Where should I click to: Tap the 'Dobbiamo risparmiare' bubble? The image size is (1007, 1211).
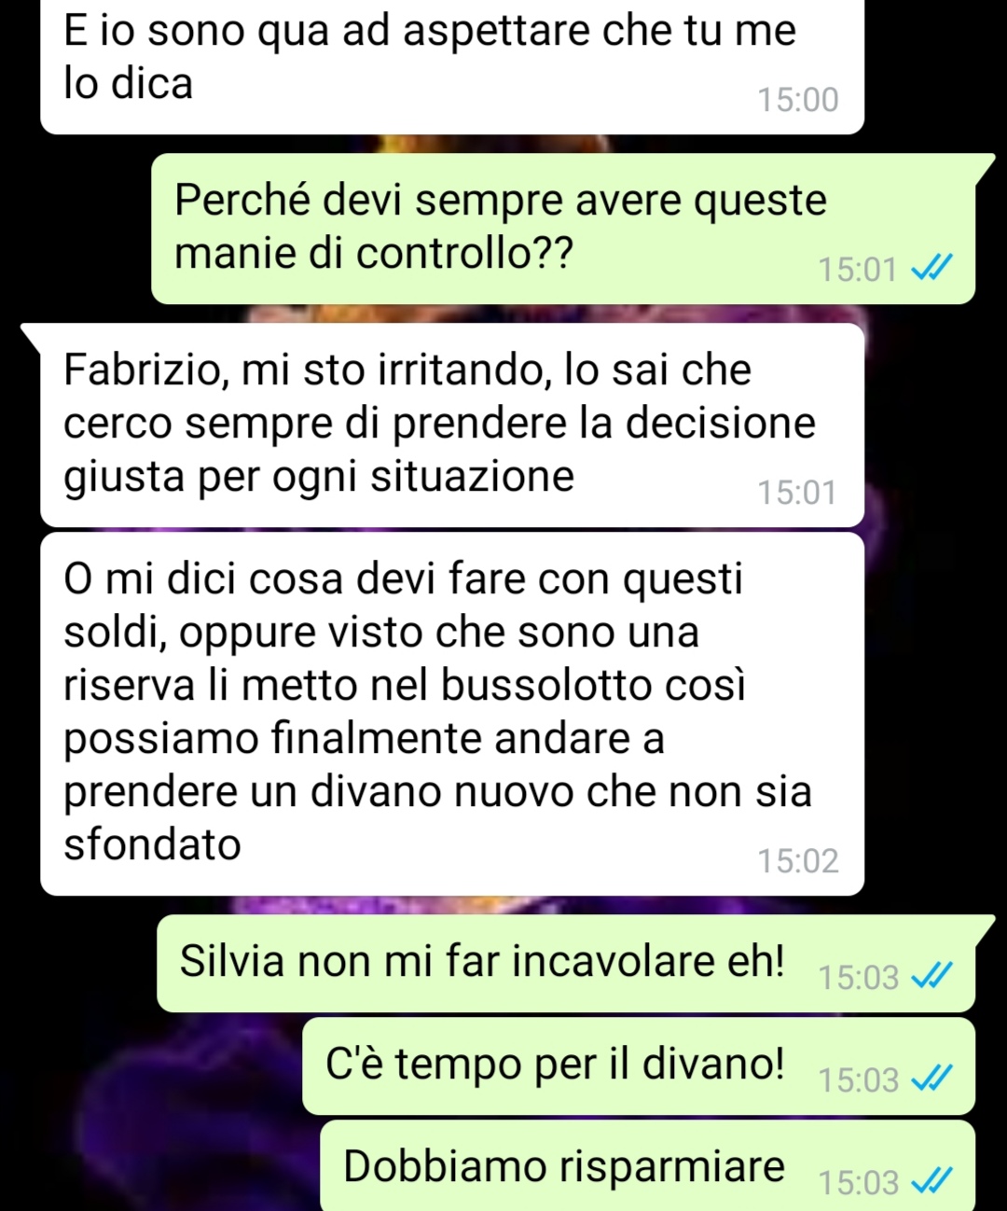(647, 1166)
